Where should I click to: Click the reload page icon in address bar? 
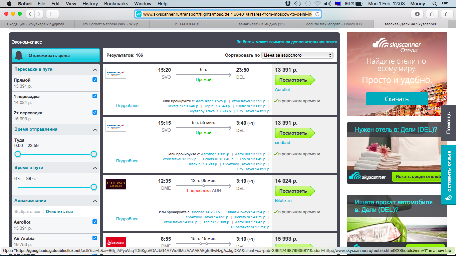click(317, 14)
